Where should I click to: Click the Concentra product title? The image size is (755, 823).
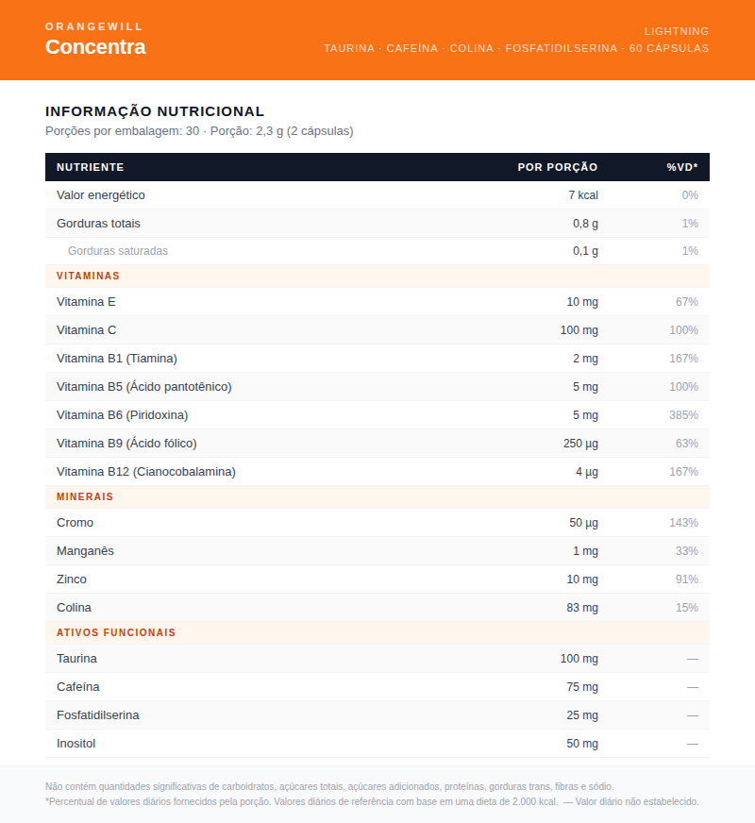pos(95,47)
